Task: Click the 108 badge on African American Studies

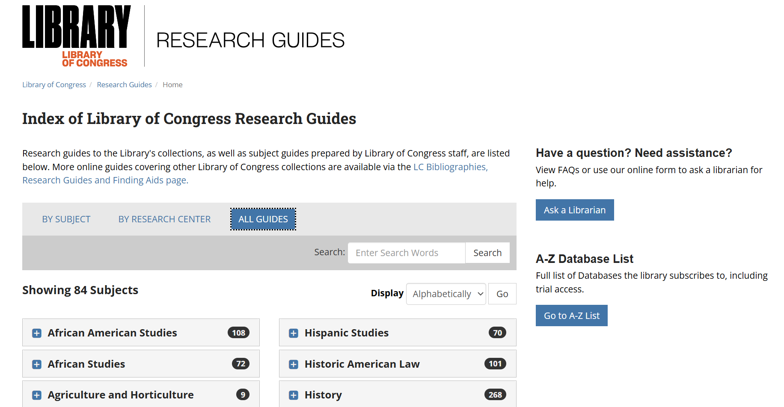Action: (238, 333)
